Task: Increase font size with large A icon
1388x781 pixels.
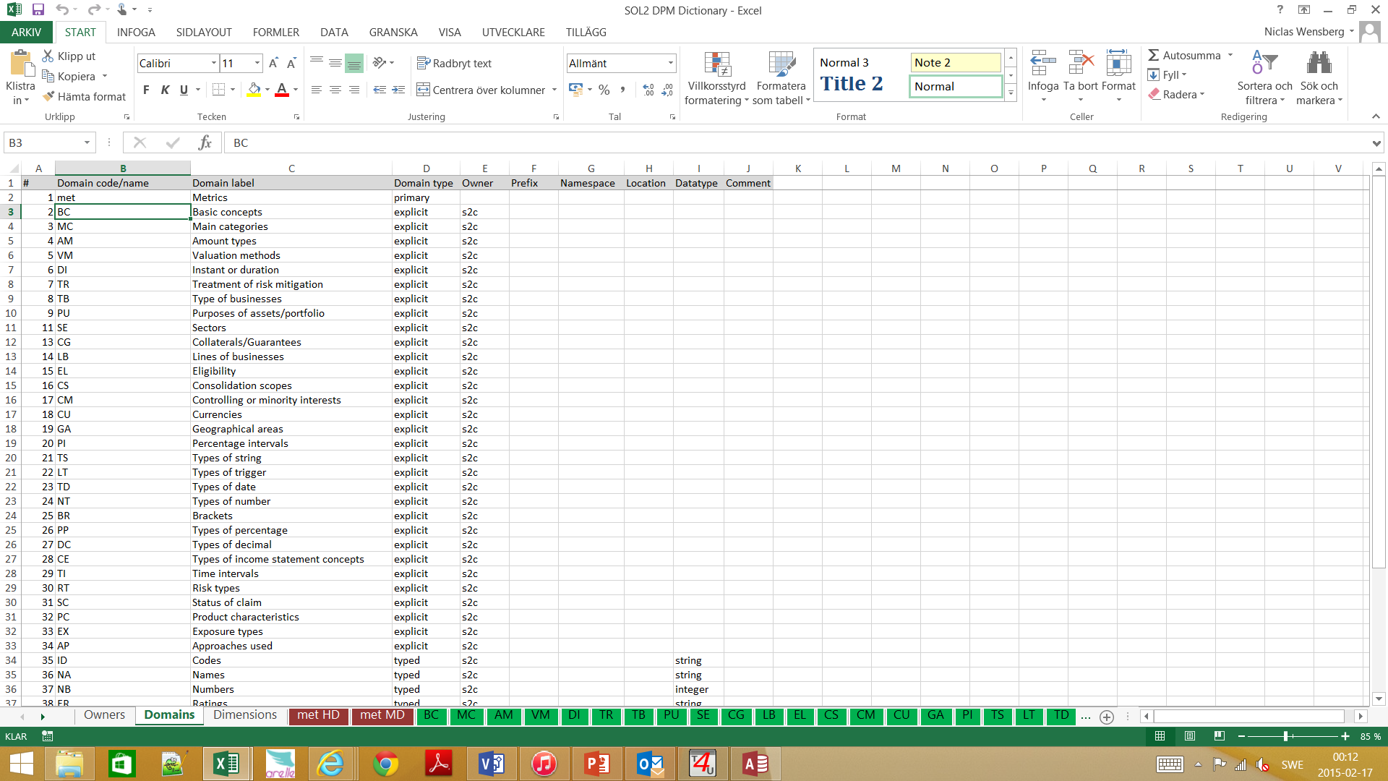Action: point(273,64)
